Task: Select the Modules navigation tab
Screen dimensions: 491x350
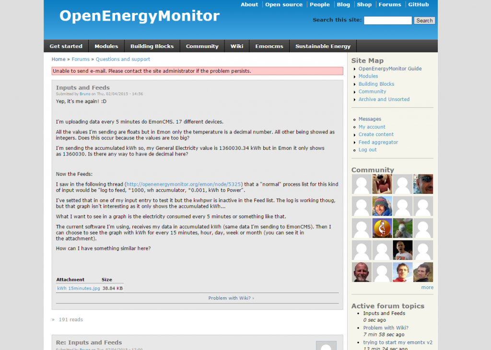Action: tap(106, 46)
